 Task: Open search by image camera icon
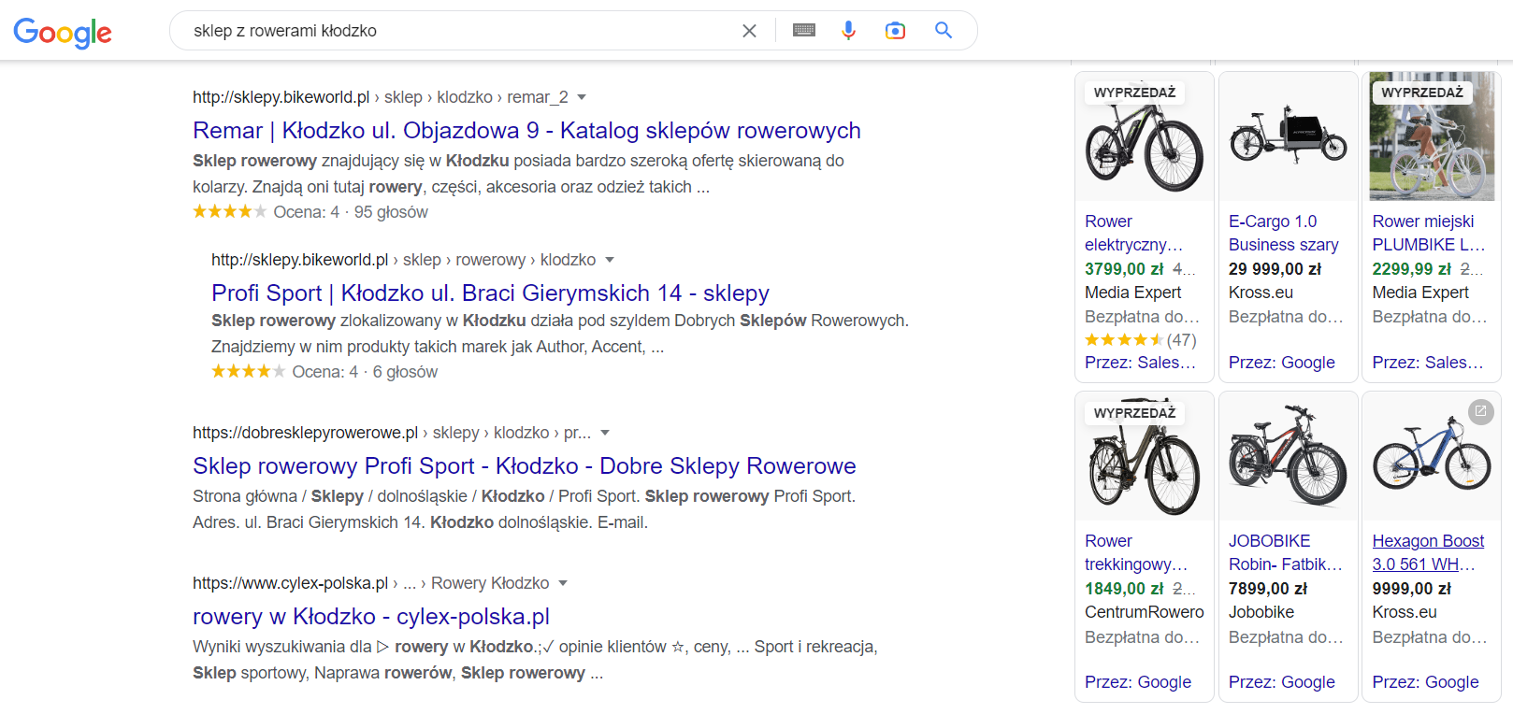895,31
